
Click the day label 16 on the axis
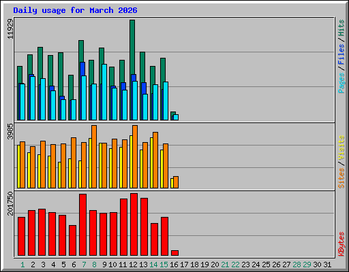tap(174, 265)
